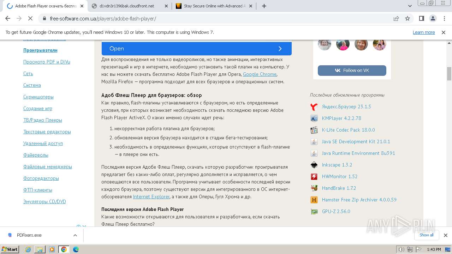The height and width of the screenshot is (254, 452).
Task: Switch to Stay Secure Online tab
Action: 214,6
